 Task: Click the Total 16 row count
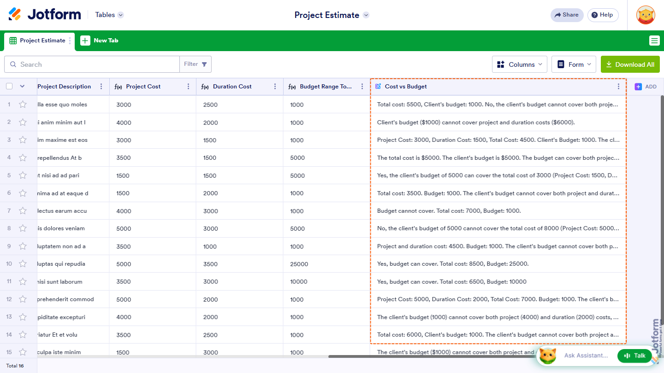coord(15,366)
